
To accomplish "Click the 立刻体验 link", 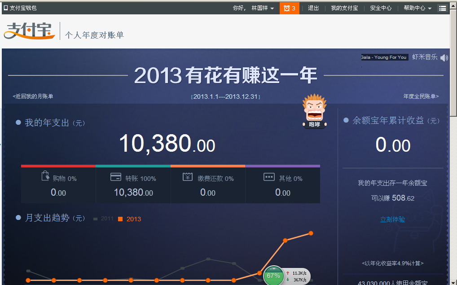I will coord(392,219).
